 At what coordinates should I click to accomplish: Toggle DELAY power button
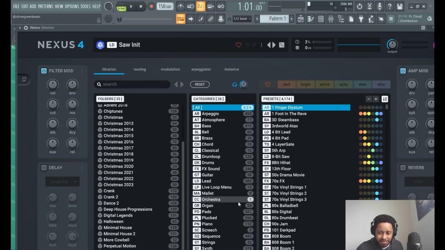click(44, 168)
